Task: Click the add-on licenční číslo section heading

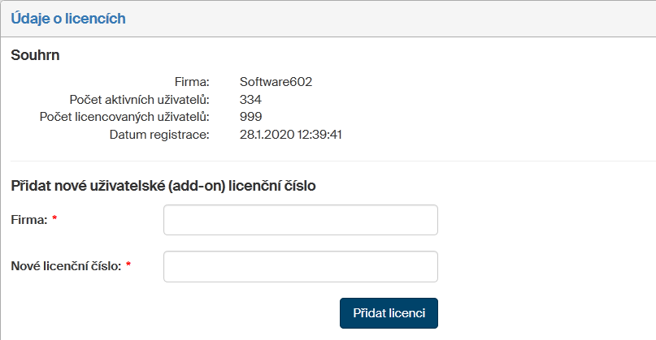Action: [163, 185]
